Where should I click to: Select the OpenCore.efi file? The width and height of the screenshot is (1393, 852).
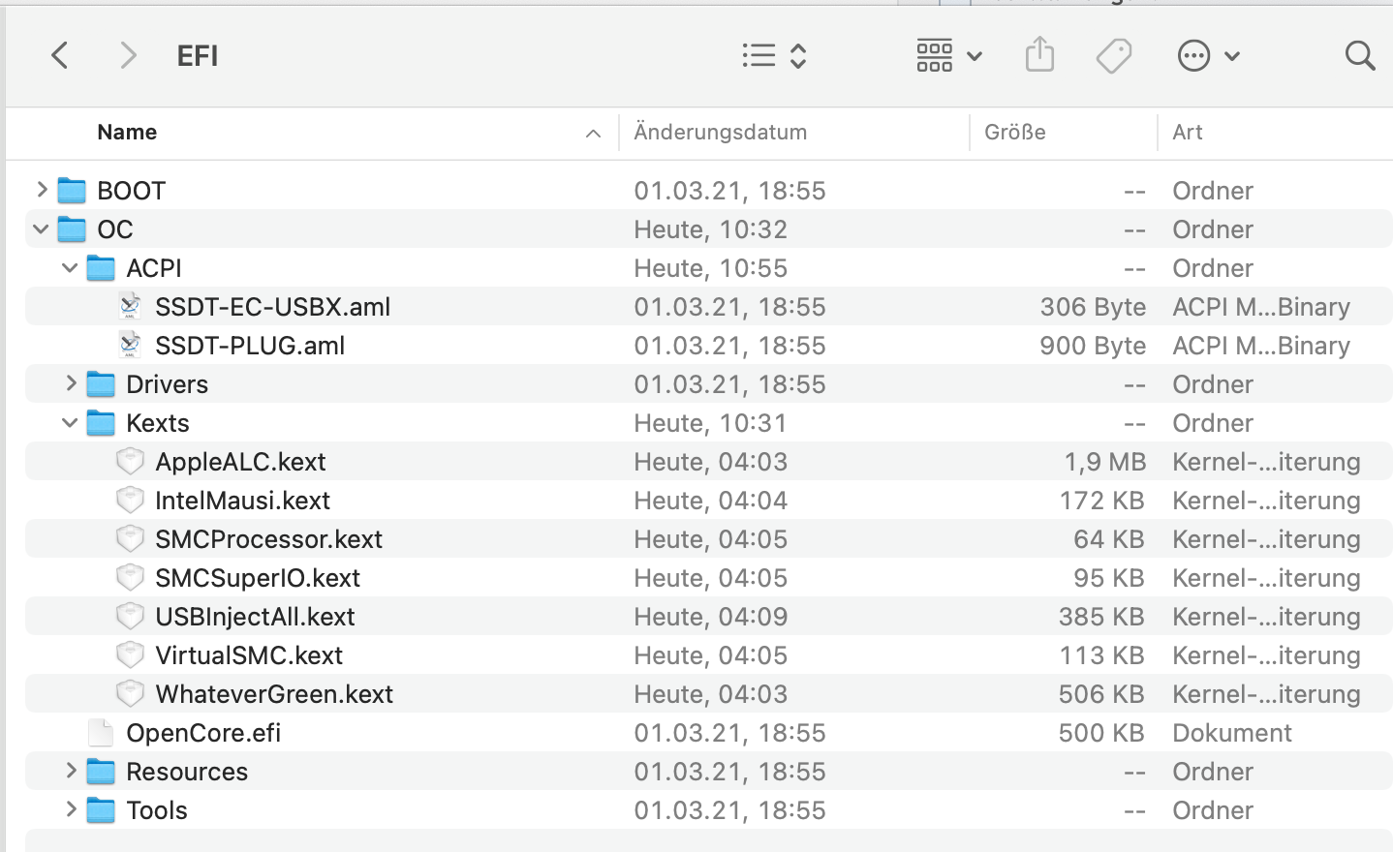tap(202, 733)
